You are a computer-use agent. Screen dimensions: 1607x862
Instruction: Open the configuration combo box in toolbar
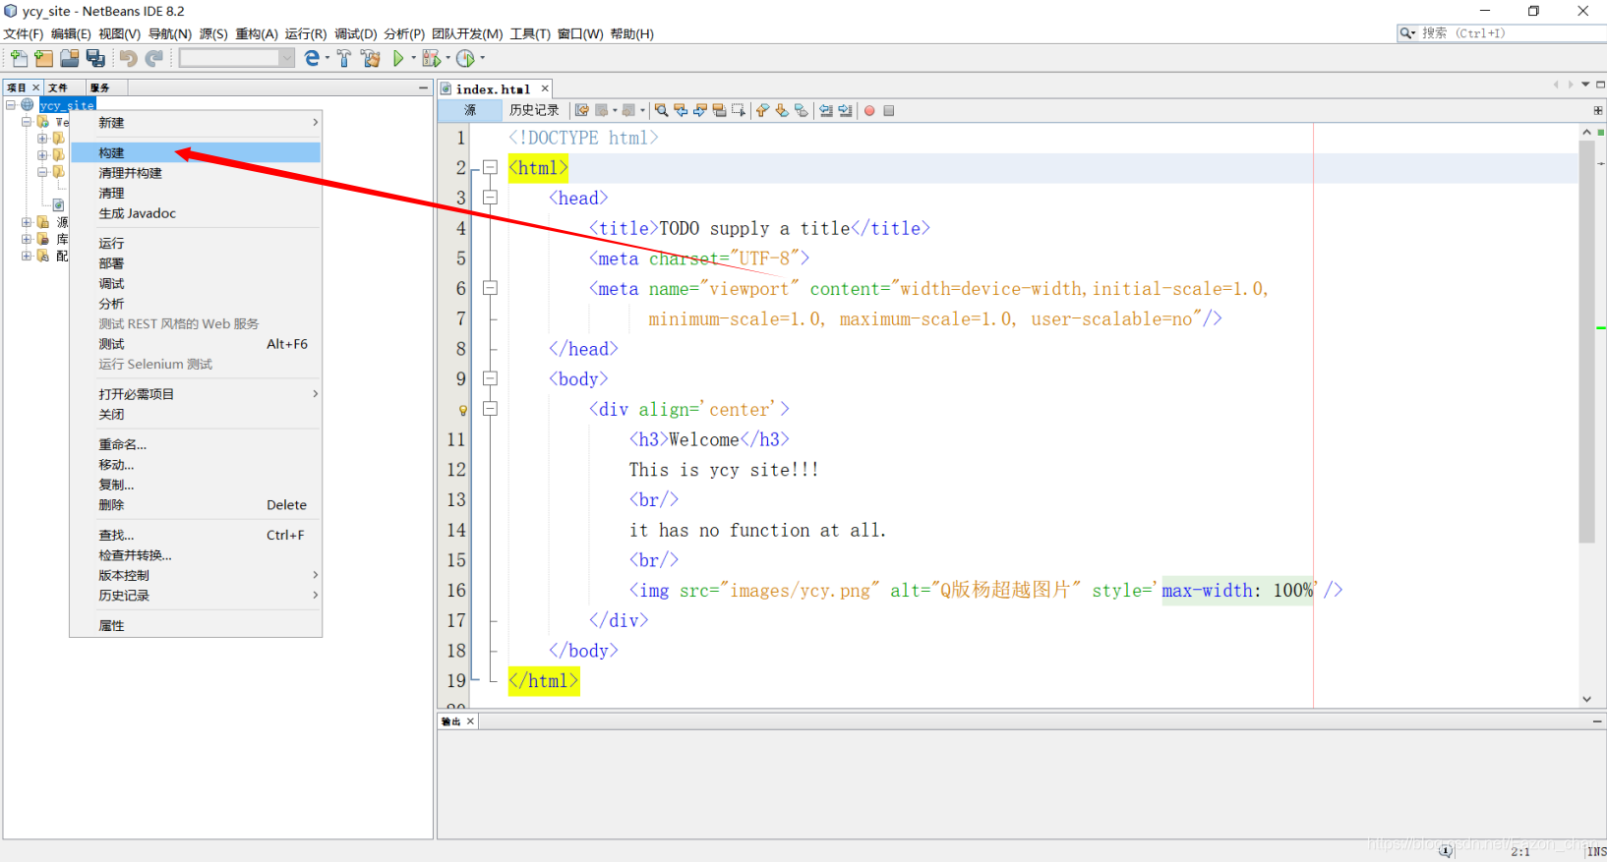click(237, 59)
